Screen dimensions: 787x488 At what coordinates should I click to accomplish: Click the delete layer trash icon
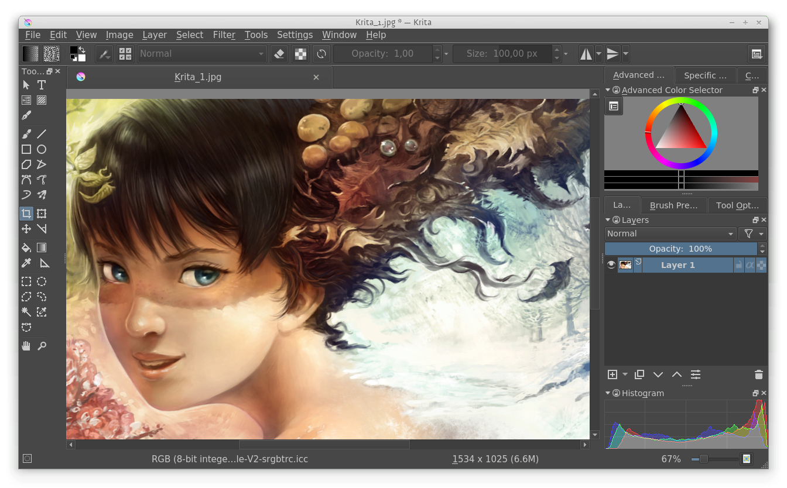pos(759,374)
